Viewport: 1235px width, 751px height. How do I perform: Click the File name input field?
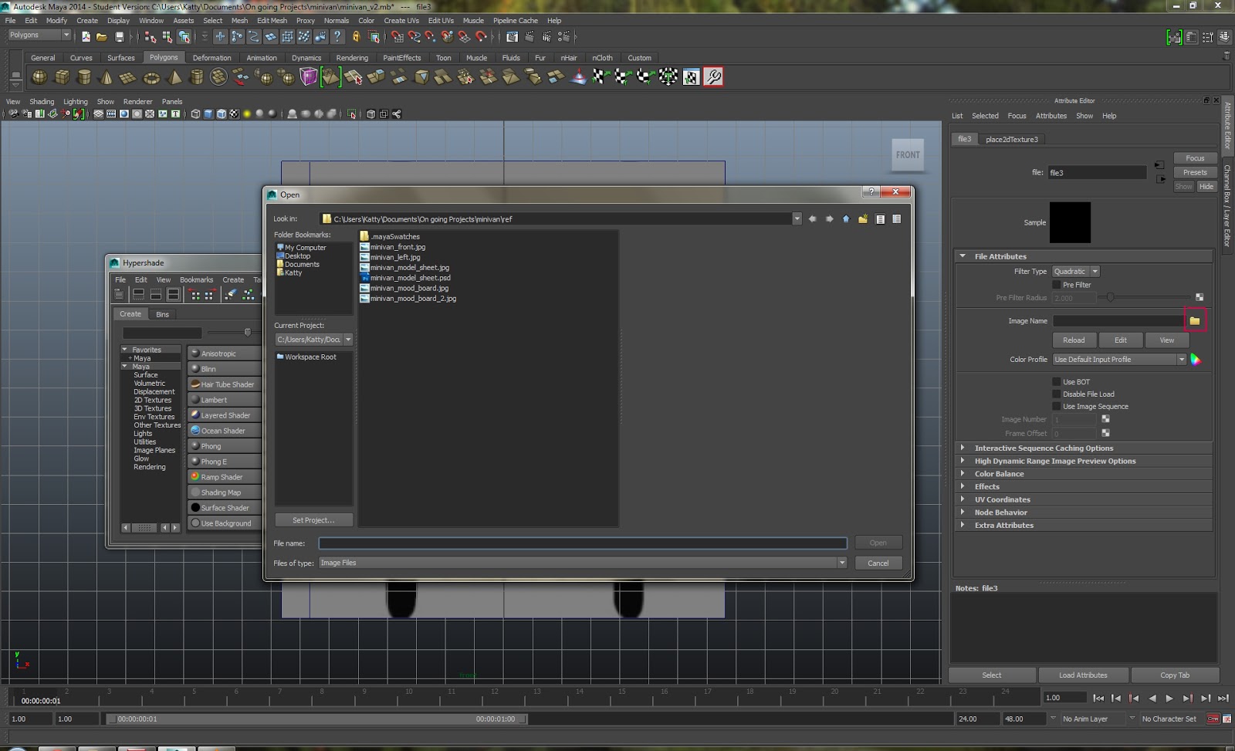click(x=583, y=543)
